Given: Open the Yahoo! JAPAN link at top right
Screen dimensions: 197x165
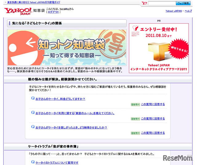Looking at the screenshot, I should coord(174,11).
